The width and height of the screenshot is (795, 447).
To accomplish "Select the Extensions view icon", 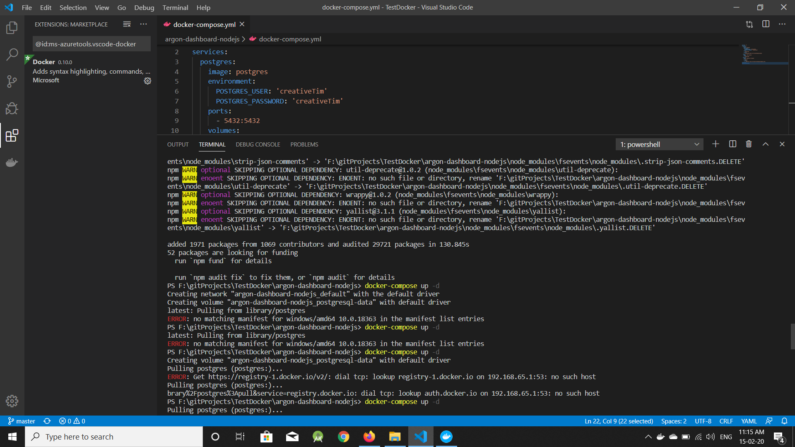I will pos(12,135).
